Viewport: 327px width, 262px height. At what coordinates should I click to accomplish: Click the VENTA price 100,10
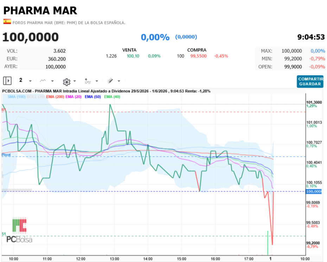(133, 56)
